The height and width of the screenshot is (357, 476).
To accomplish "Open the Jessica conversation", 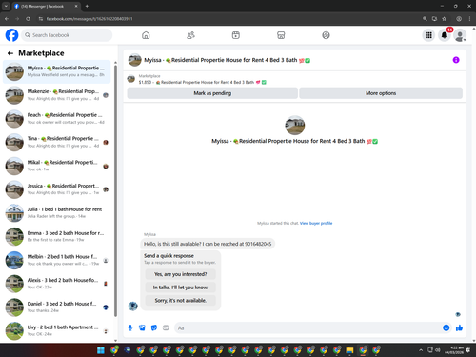I will 57,189.
